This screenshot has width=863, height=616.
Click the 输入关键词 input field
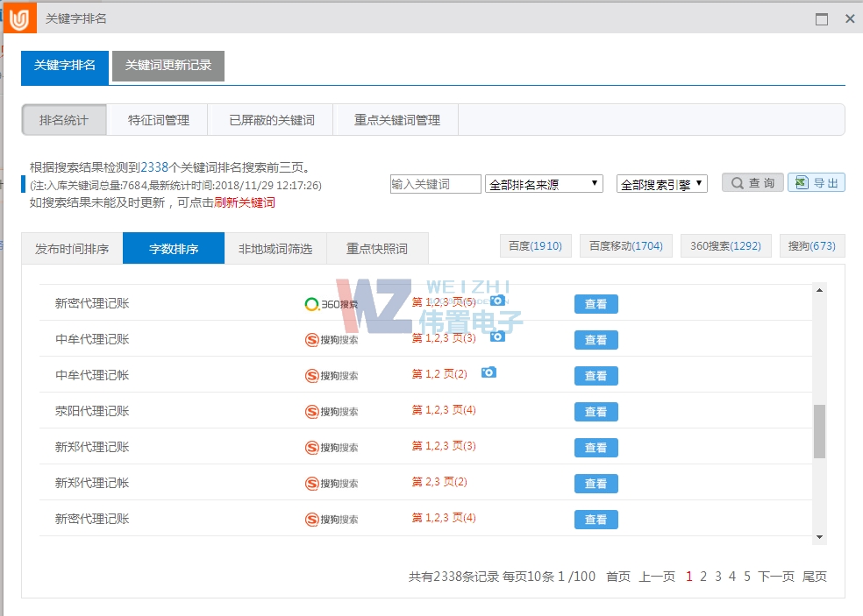click(x=436, y=183)
